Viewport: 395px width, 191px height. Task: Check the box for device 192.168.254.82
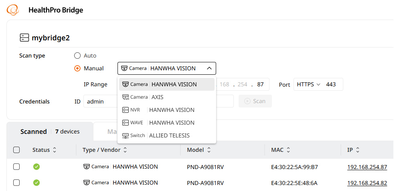(x=16, y=183)
